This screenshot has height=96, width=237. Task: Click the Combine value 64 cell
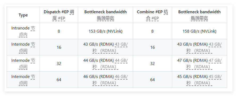coord(152,80)
